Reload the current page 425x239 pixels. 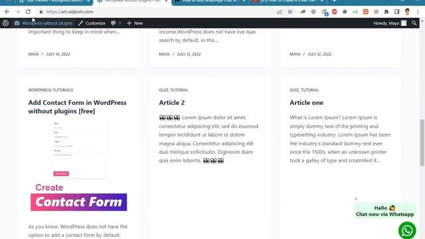pyautogui.click(x=28, y=12)
